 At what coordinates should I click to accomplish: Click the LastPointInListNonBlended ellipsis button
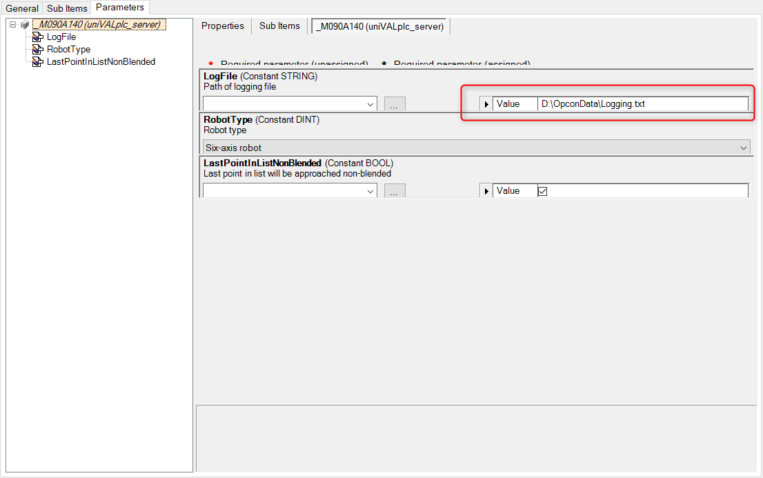click(395, 191)
